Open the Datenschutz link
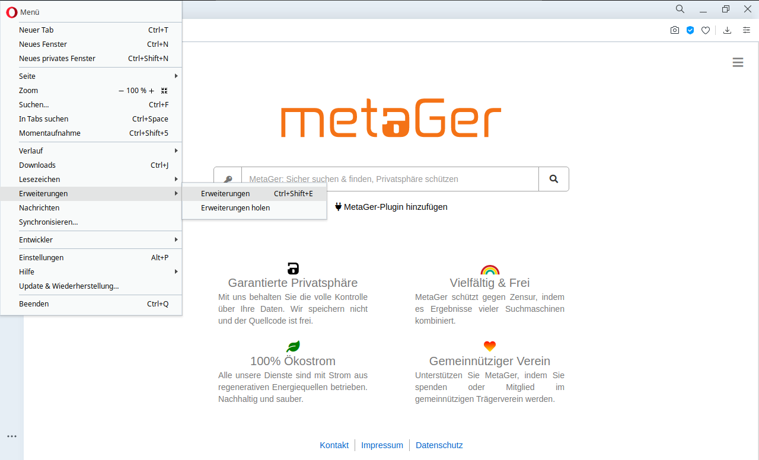Viewport: 759px width, 460px height. tap(439, 445)
